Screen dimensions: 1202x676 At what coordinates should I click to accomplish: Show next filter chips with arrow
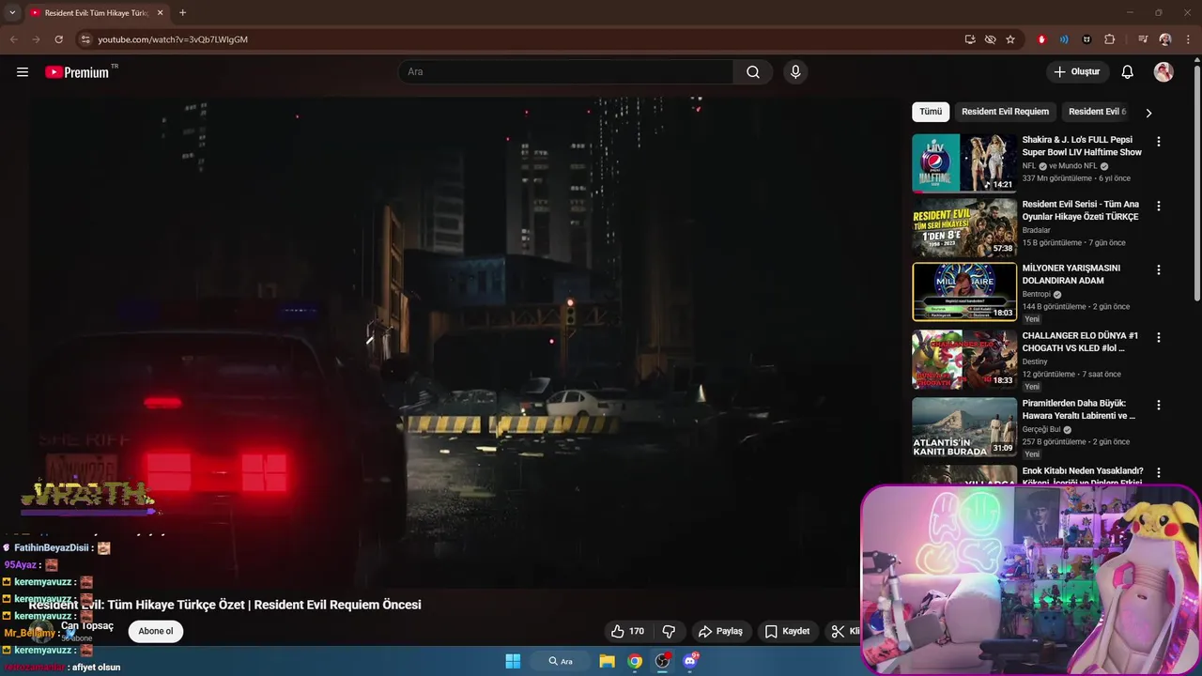[x=1148, y=113]
